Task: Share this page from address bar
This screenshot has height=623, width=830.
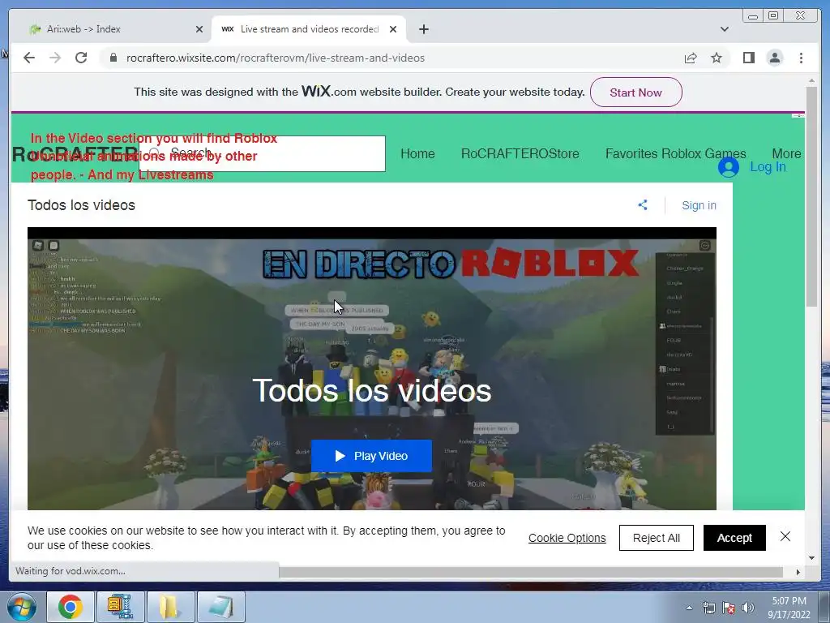Action: point(691,58)
